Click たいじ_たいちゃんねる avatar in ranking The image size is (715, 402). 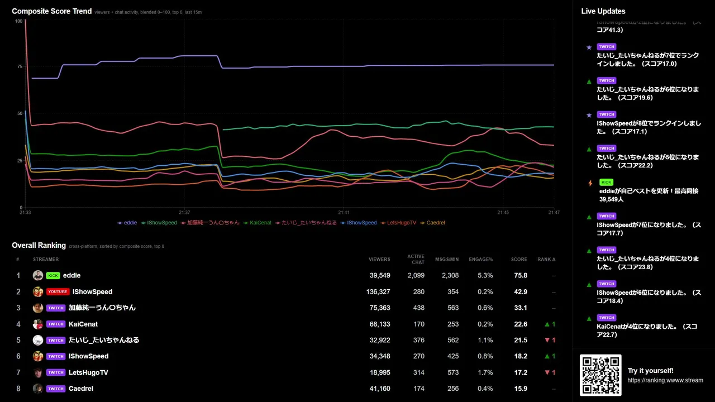click(x=38, y=340)
